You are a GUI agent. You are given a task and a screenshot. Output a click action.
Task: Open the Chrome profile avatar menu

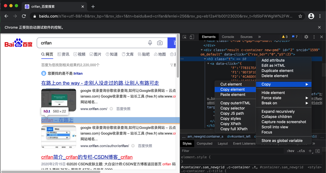click(311, 16)
